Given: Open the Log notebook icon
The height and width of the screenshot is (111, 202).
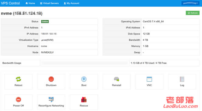Looking at the screenshot, I should [182, 79].
